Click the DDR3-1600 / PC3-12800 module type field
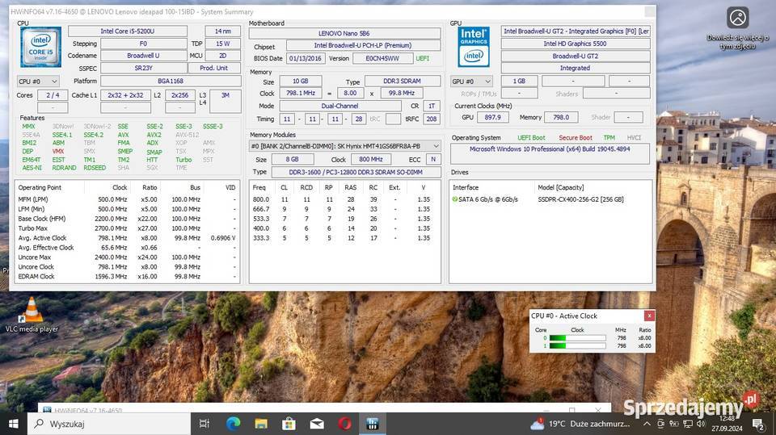Image resolution: width=776 pixels, height=435 pixels. (356, 172)
